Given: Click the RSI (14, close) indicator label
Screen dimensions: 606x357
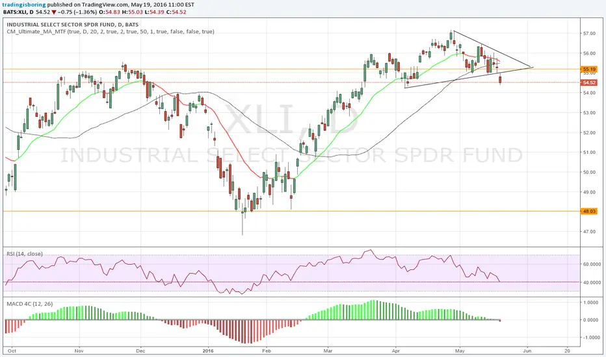Looking at the screenshot, I should 25,254.
